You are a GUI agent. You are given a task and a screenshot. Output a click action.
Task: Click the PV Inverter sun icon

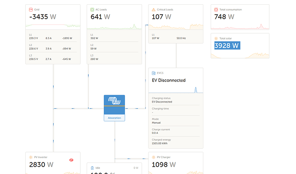coord(31,157)
